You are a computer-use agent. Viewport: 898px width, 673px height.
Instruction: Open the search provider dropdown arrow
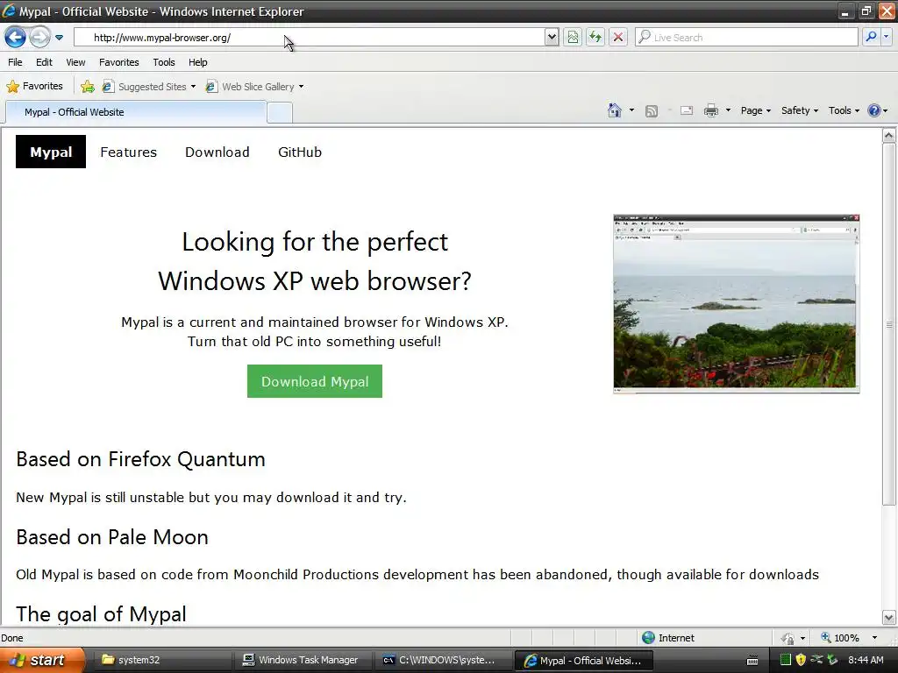886,37
